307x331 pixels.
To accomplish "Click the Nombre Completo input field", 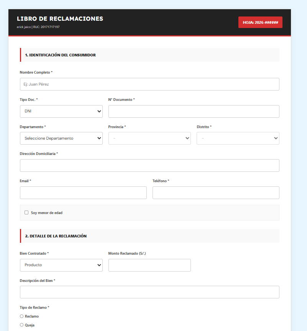I will coord(149,84).
